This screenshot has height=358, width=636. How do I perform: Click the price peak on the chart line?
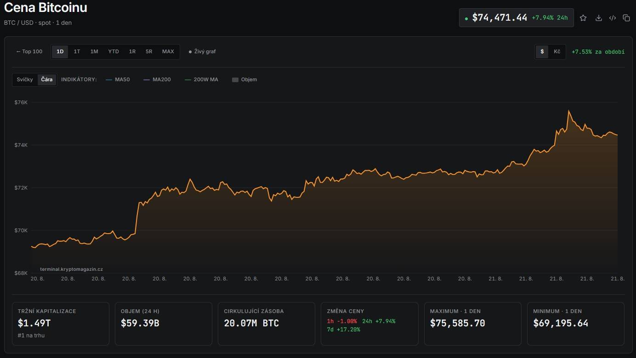[568, 111]
